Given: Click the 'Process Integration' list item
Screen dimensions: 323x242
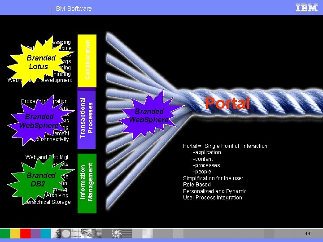Looking at the screenshot, I should point(44,101).
